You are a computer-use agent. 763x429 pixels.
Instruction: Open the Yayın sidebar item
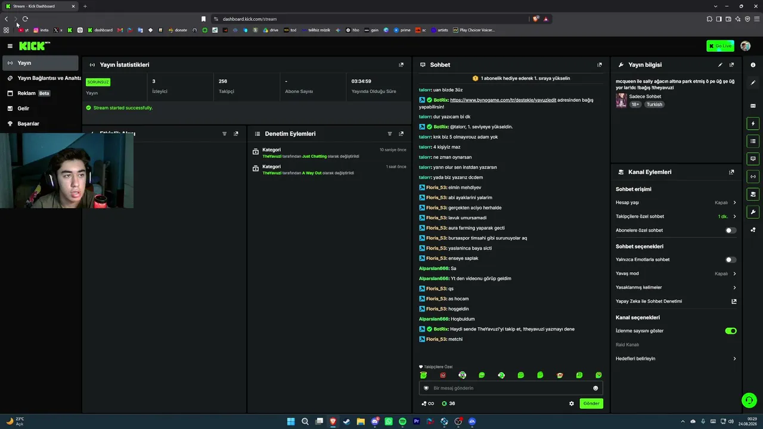[x=40, y=63]
